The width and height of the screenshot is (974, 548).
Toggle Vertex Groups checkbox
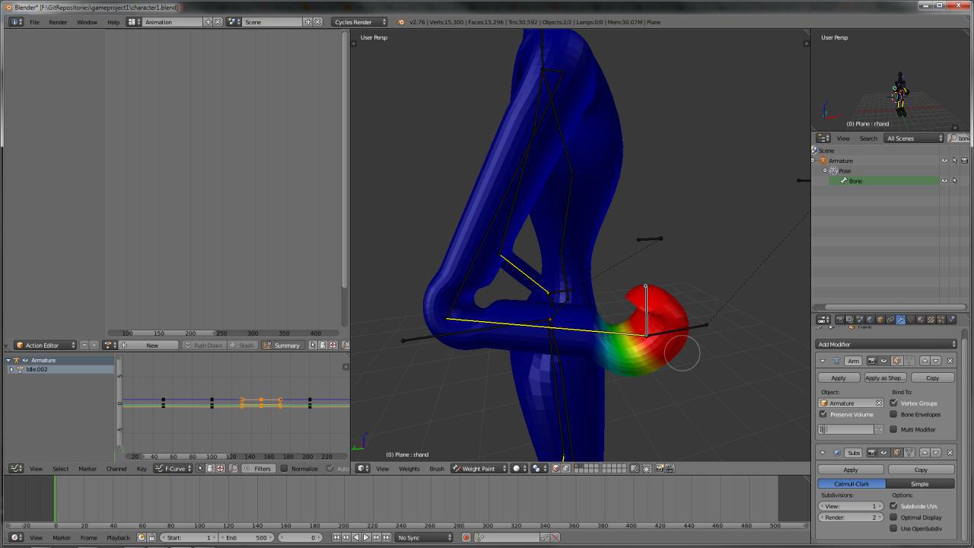point(893,403)
